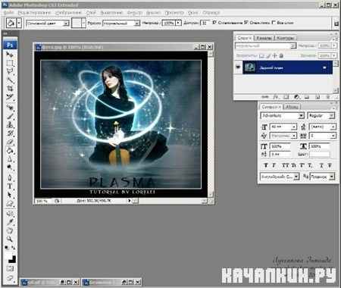
Task: Toggle the Смеж.пикс checkbox
Action: [x=246, y=23]
